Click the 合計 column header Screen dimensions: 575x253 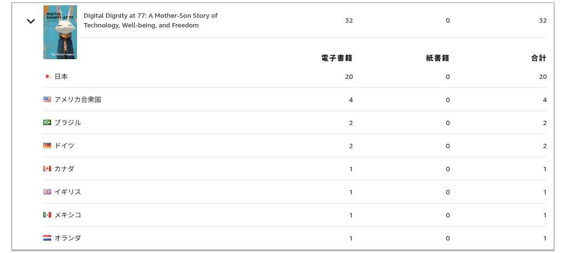539,58
